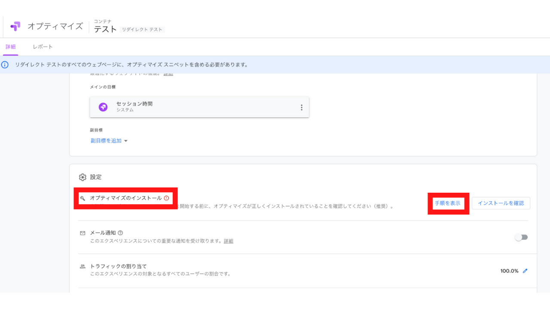Open three-dot menu on セッション時間 card
This screenshot has height=309, width=550.
(302, 107)
